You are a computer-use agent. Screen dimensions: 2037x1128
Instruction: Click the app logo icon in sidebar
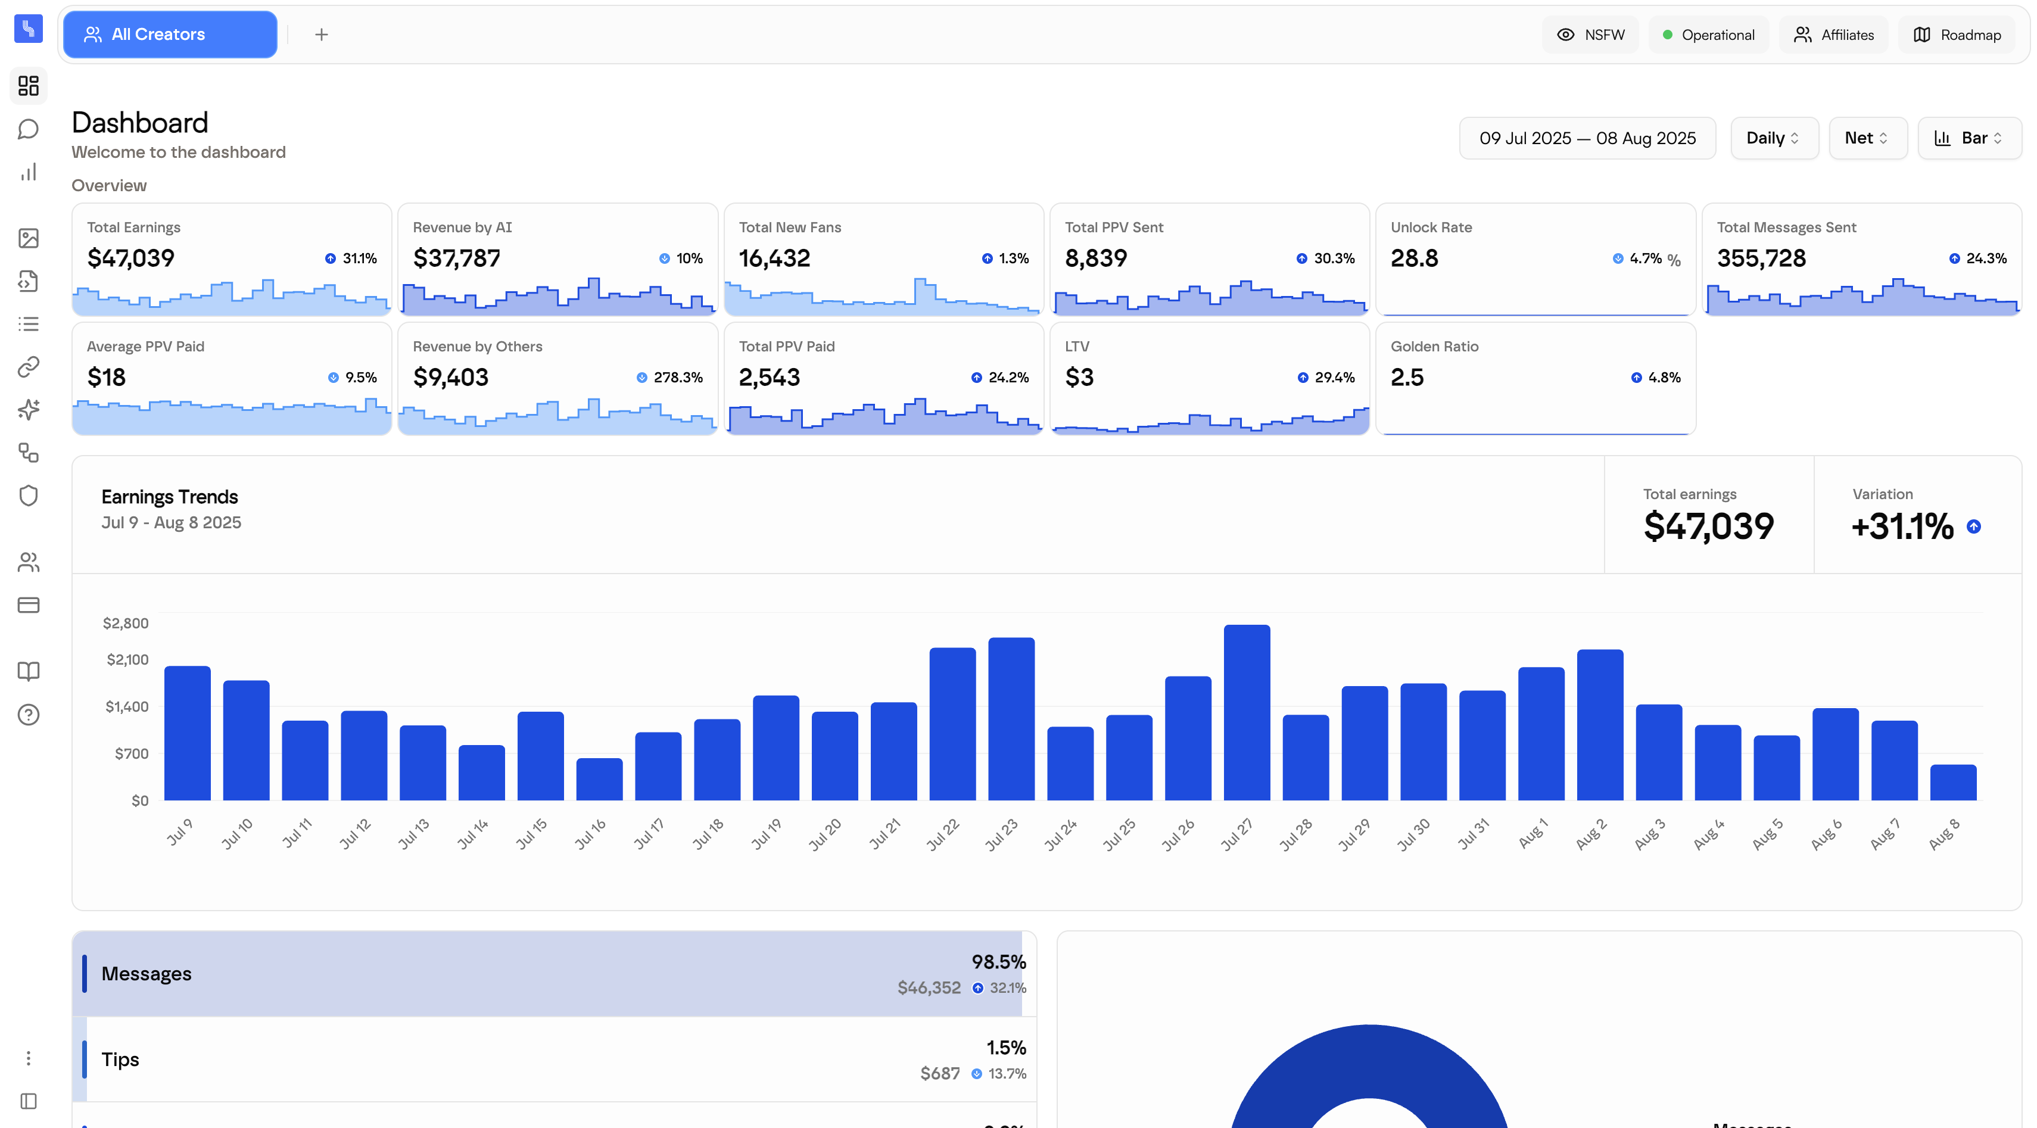[x=29, y=29]
